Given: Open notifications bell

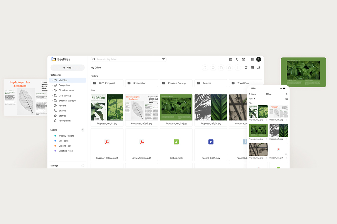Looking at the screenshot, I should point(237,59).
